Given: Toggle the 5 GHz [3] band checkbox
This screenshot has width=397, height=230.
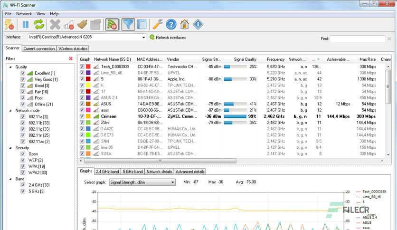Looking at the screenshot, I should (23, 191).
